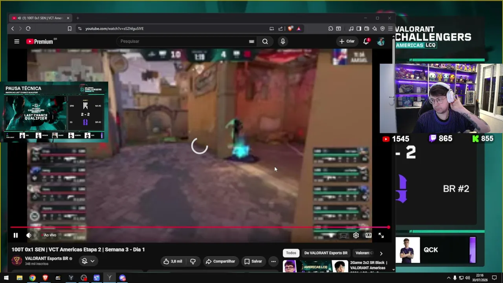Open video player settings gear
This screenshot has width=503, height=283.
point(356,235)
